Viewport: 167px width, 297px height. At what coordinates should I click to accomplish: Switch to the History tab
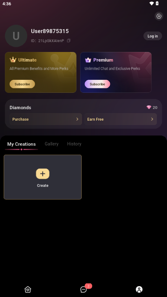[74, 144]
